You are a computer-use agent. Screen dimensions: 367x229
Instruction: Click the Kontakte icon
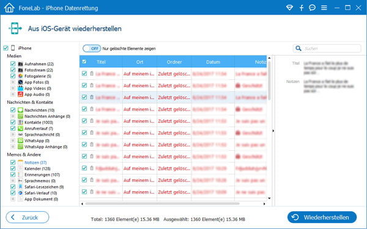click(x=21, y=122)
